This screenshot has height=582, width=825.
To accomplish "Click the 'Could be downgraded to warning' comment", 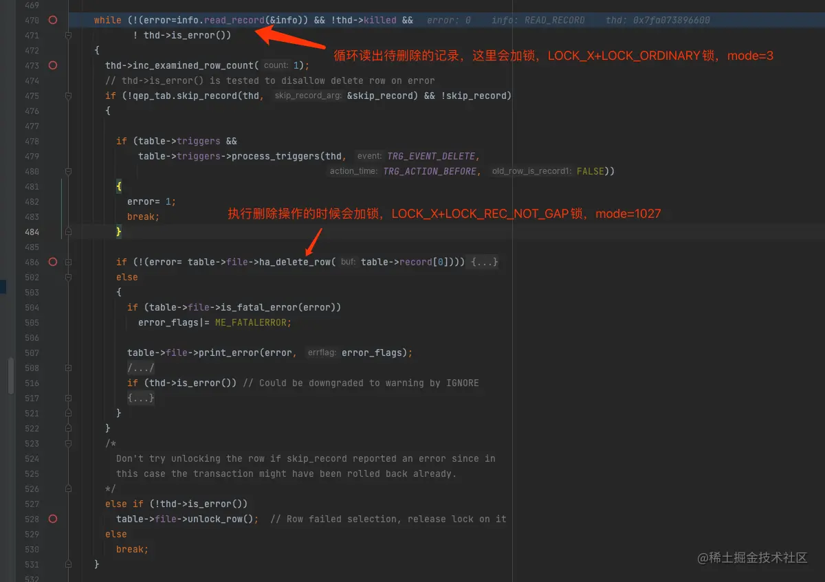I will [361, 383].
